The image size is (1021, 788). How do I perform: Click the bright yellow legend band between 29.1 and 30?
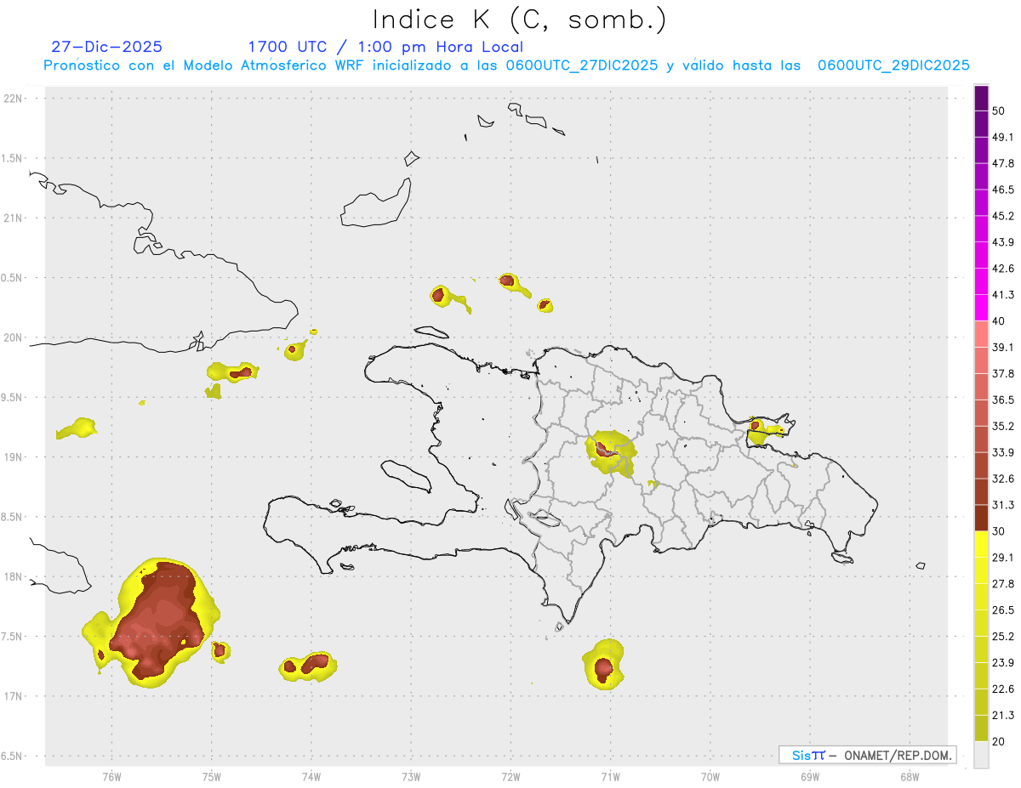(x=981, y=544)
